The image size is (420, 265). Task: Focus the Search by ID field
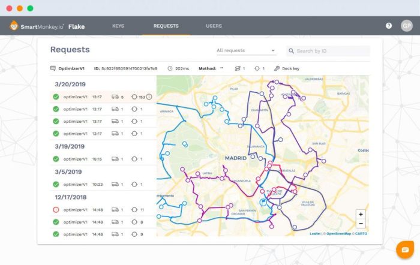point(330,51)
